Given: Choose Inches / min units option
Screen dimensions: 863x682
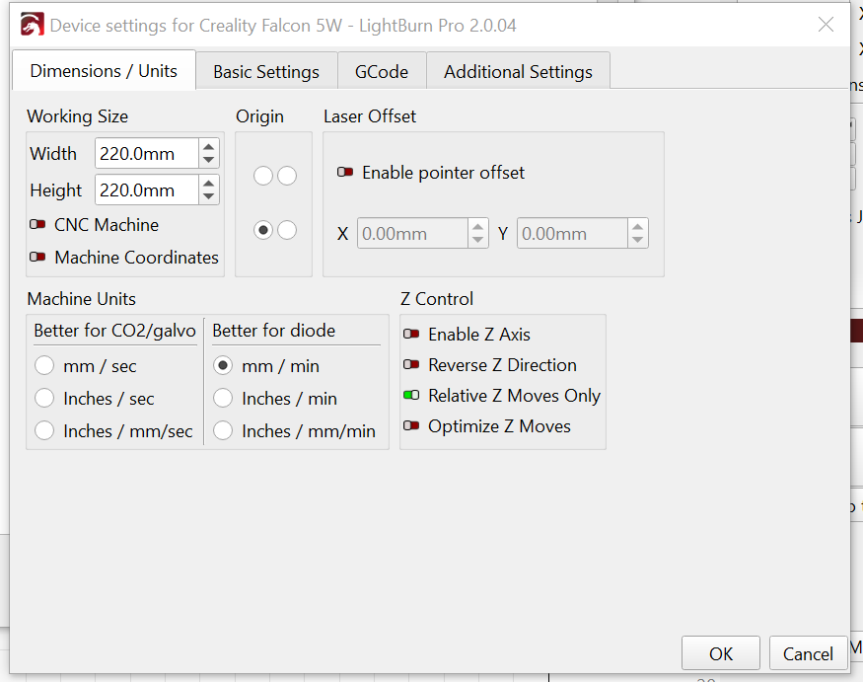Looking at the screenshot, I should (x=224, y=399).
